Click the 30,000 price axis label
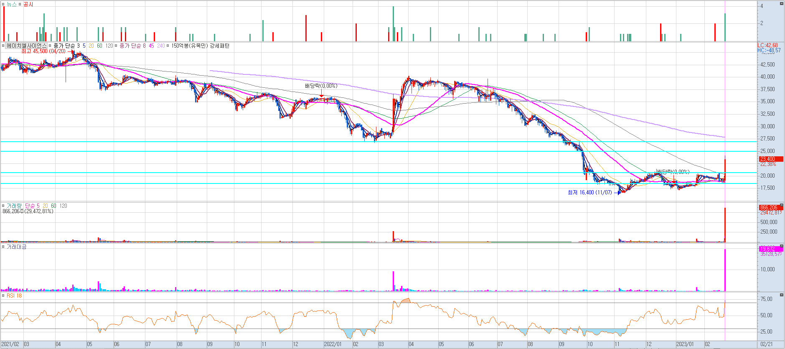The width and height of the screenshot is (785, 349). pos(768,126)
